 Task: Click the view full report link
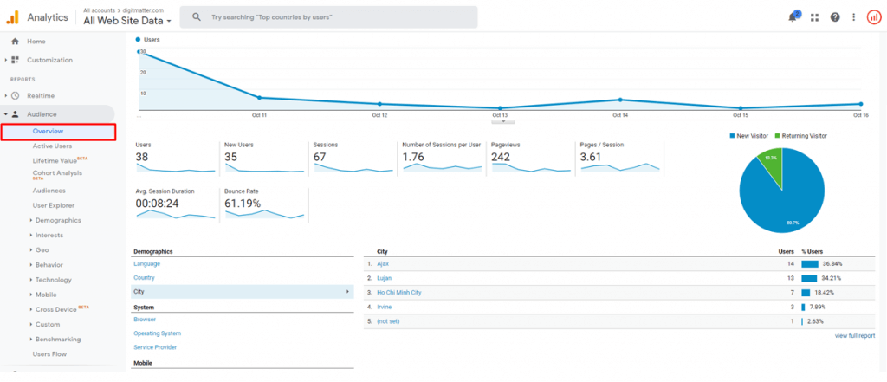click(854, 335)
